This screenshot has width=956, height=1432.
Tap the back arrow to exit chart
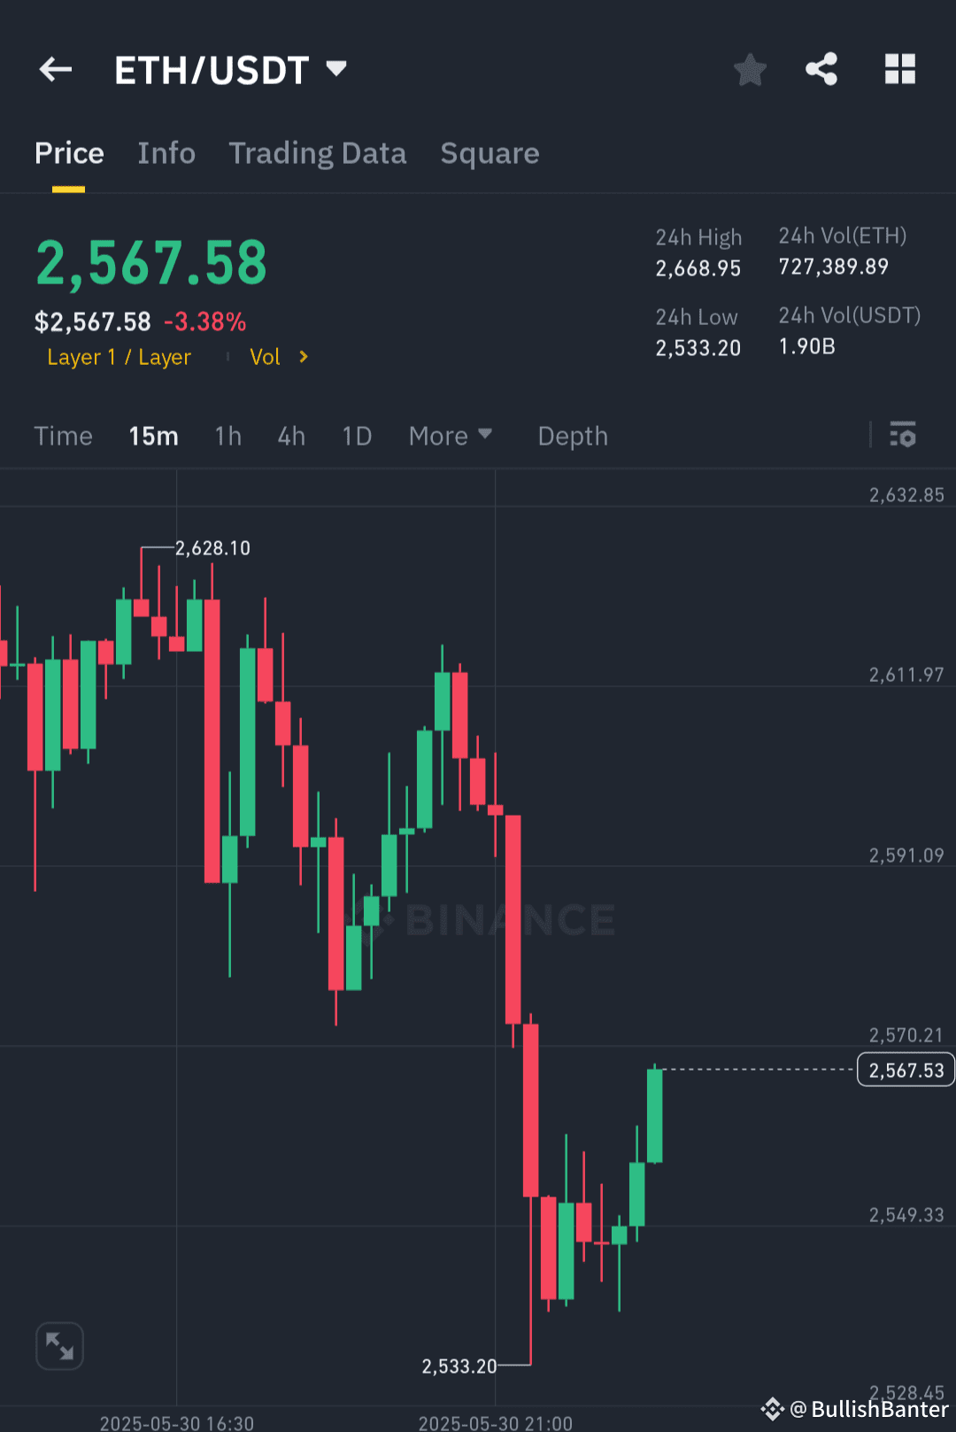55,69
